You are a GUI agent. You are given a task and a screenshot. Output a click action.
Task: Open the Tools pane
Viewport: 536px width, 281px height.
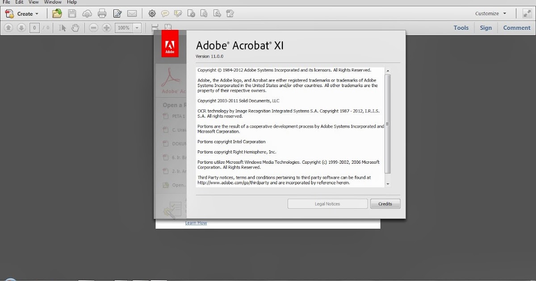click(461, 28)
